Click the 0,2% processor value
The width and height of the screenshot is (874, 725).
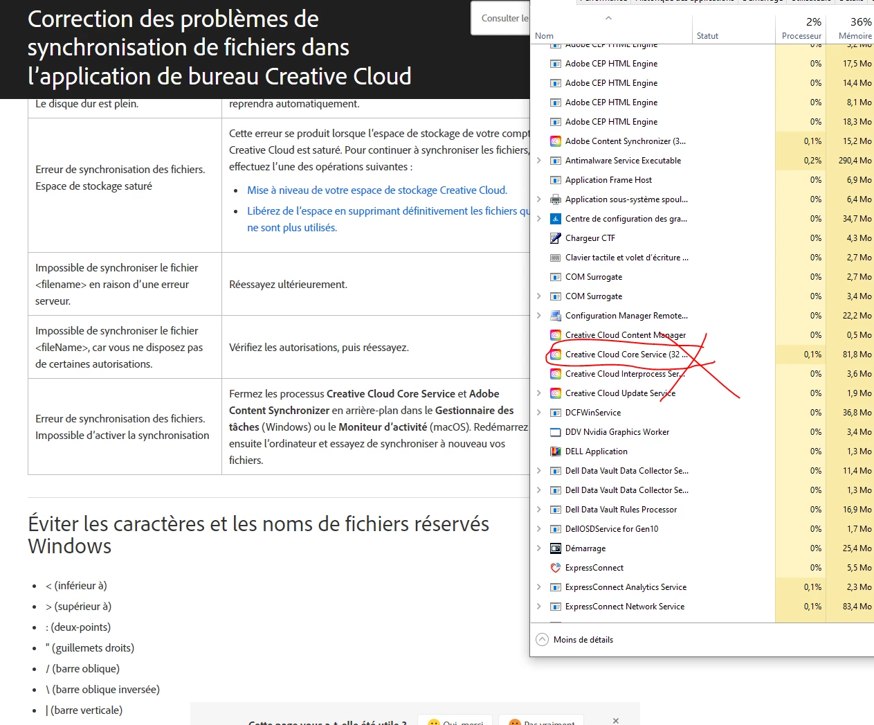tap(812, 161)
